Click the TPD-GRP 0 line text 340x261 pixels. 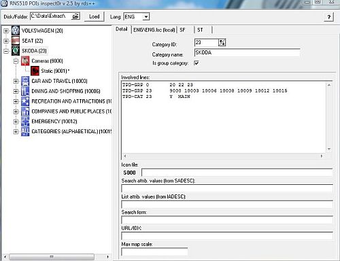coord(158,85)
